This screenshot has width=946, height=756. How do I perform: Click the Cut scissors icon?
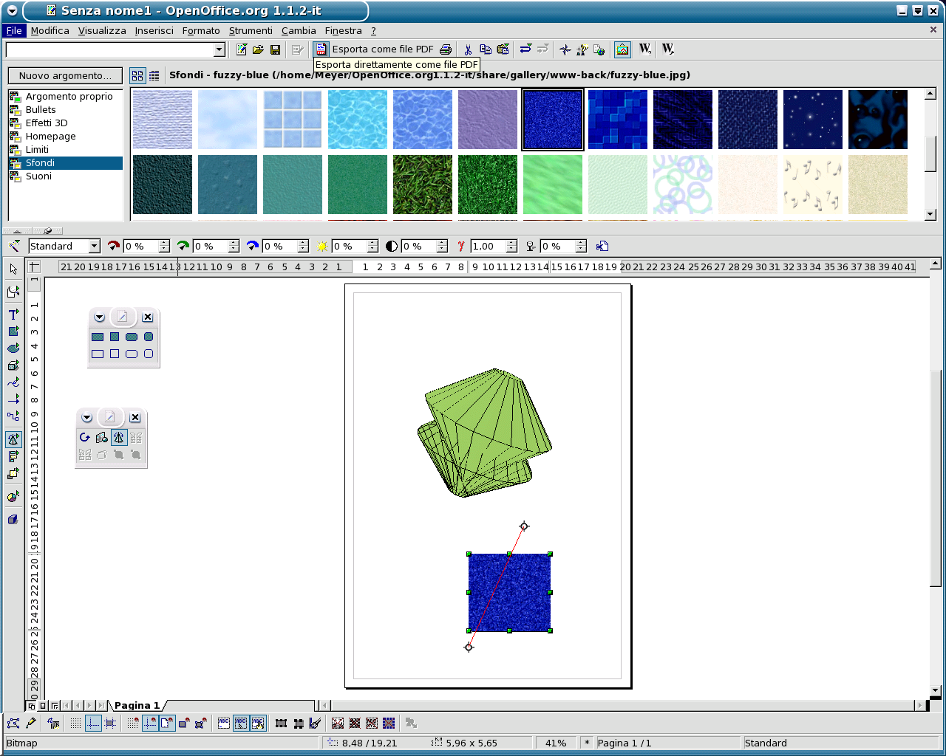click(x=468, y=49)
